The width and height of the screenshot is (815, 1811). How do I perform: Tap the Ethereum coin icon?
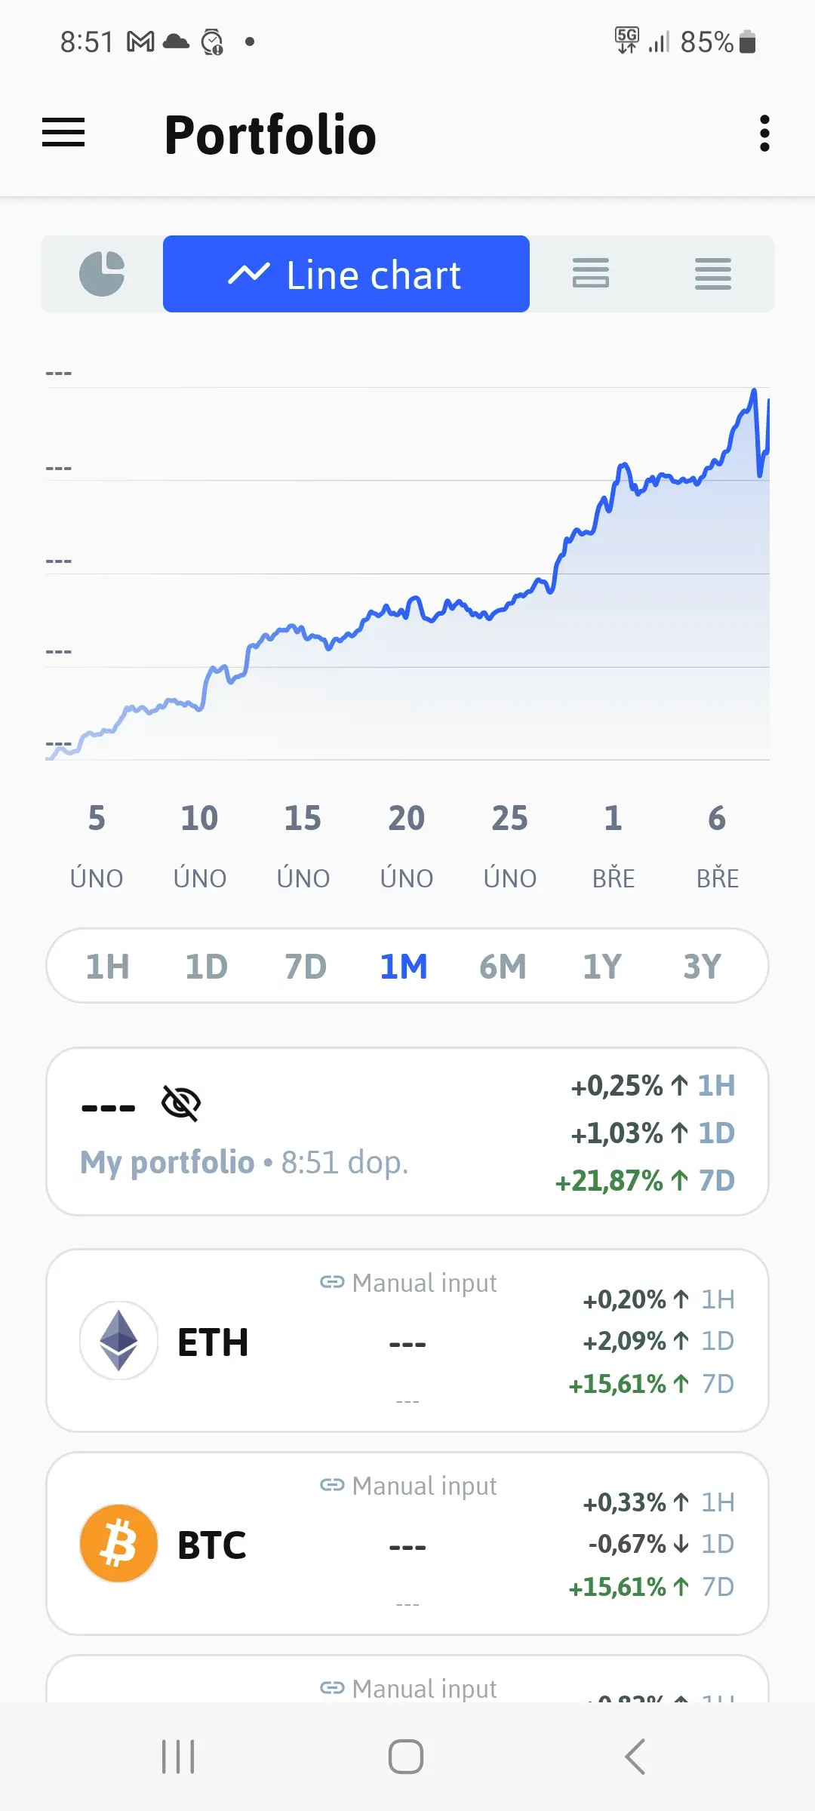[x=118, y=1341]
